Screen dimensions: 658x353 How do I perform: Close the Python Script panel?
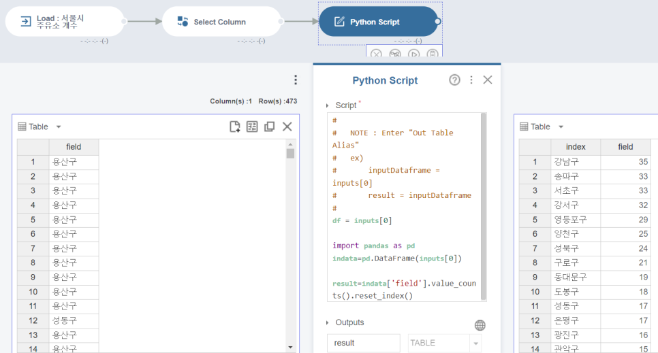pyautogui.click(x=488, y=80)
